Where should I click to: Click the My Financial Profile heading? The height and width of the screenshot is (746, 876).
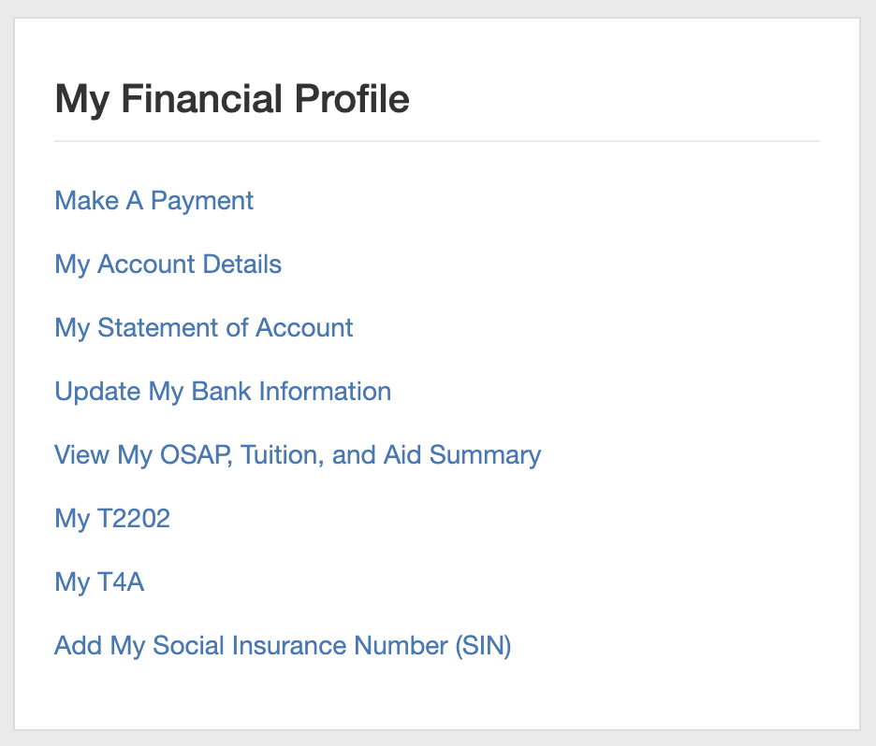pos(232,99)
